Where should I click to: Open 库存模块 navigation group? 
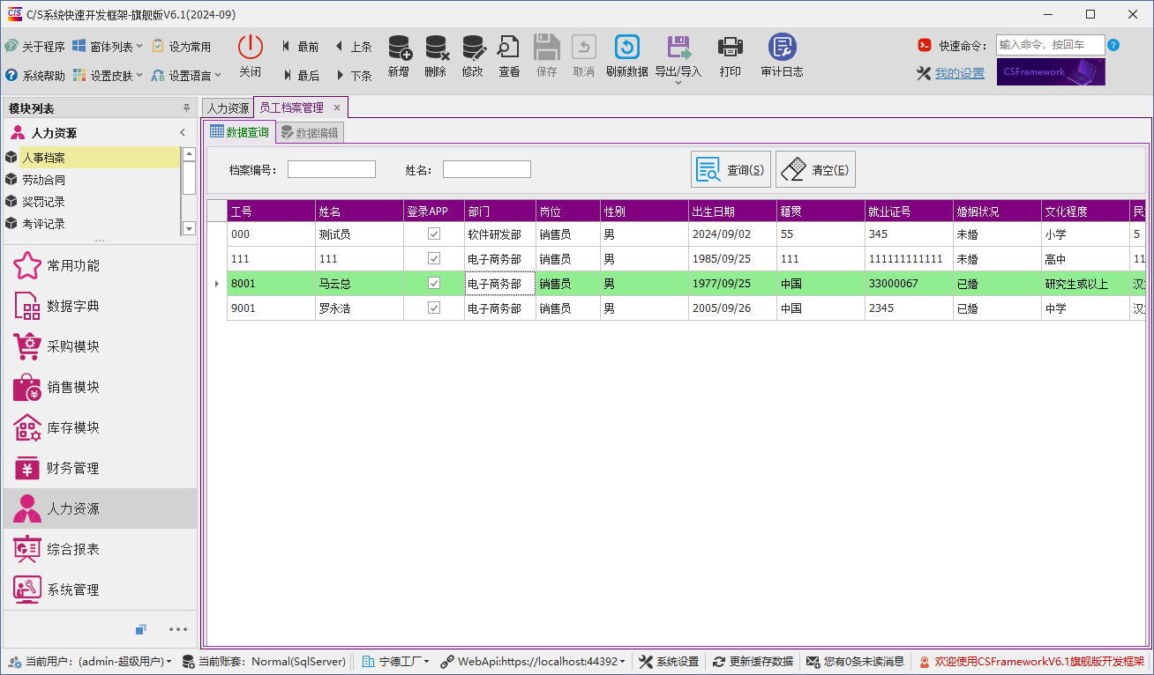100,428
